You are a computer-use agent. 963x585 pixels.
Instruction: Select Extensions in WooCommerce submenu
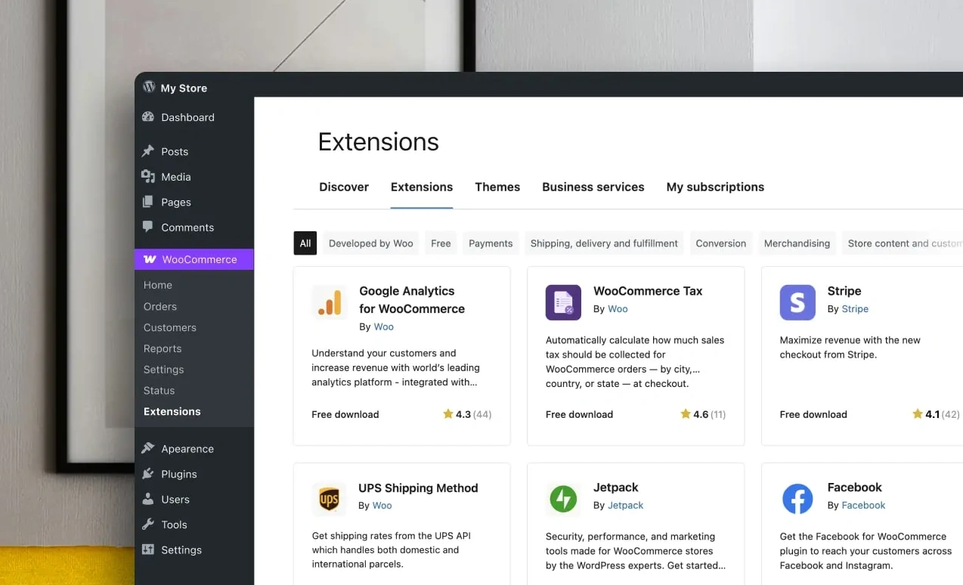[172, 411]
